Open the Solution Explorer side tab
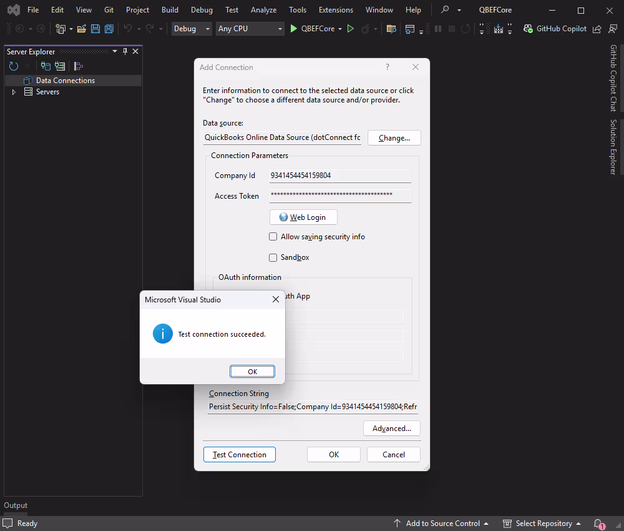The height and width of the screenshot is (531, 624). (x=613, y=147)
